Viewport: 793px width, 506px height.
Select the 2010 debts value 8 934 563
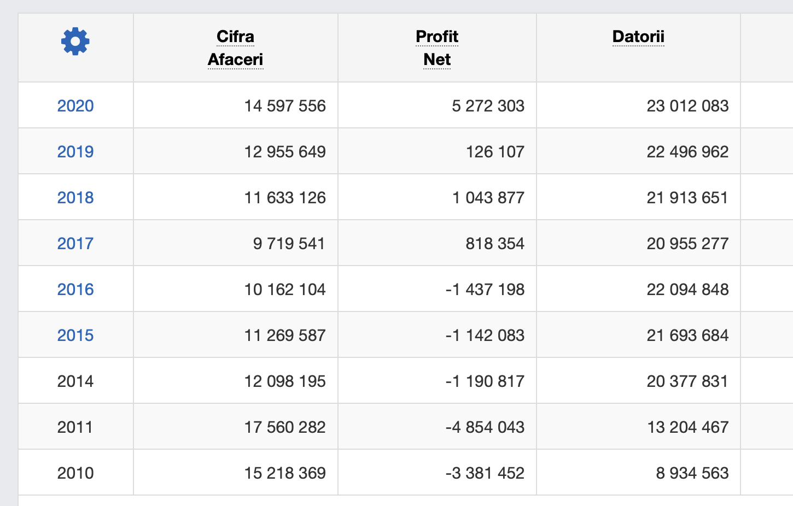[692, 473]
